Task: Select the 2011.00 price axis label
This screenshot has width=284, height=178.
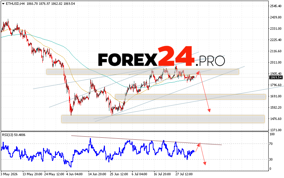Action: pos(276,63)
